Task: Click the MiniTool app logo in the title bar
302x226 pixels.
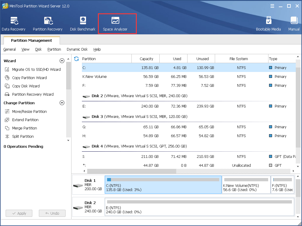Action: pyautogui.click(x=5, y=6)
